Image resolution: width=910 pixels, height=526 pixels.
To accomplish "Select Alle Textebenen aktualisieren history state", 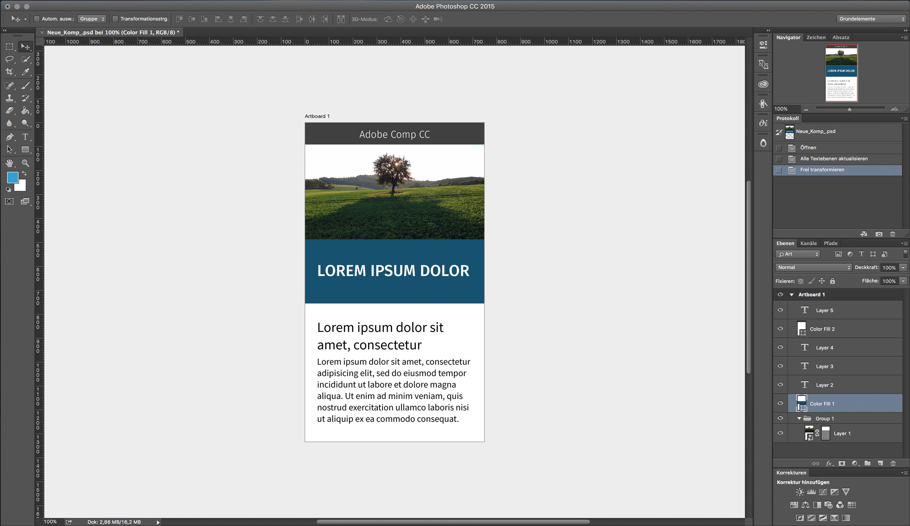I will click(x=837, y=159).
